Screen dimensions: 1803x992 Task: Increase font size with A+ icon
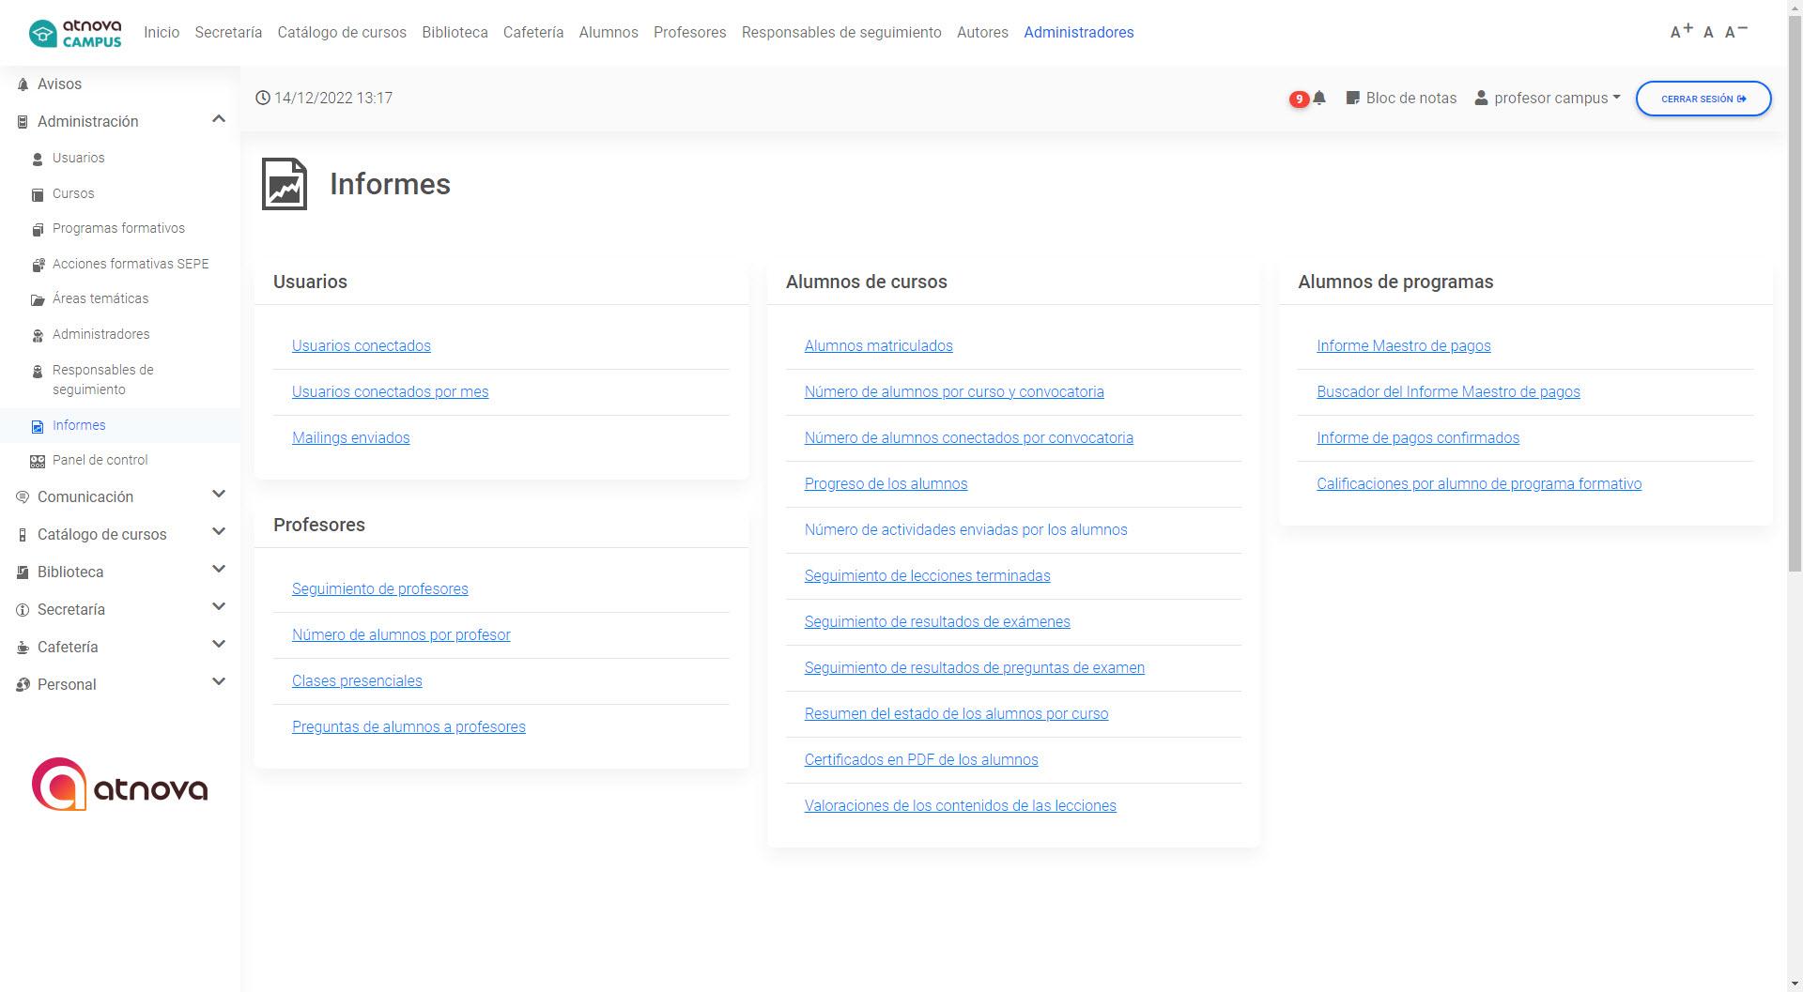coord(1680,32)
